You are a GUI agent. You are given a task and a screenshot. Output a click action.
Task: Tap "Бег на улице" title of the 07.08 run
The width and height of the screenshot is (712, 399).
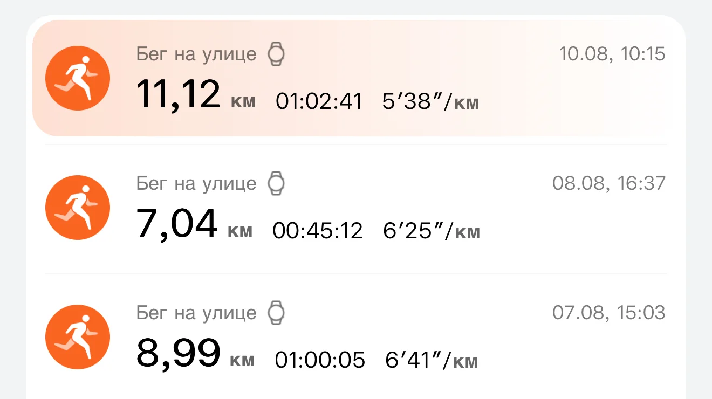196,313
